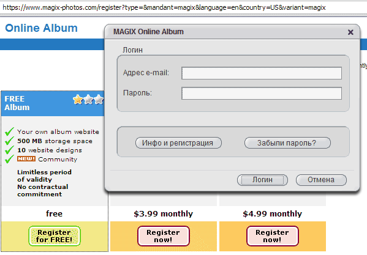Click the '$4.99 monthly' price label
Image resolution: width=367 pixels, height=255 pixels.
(273, 214)
